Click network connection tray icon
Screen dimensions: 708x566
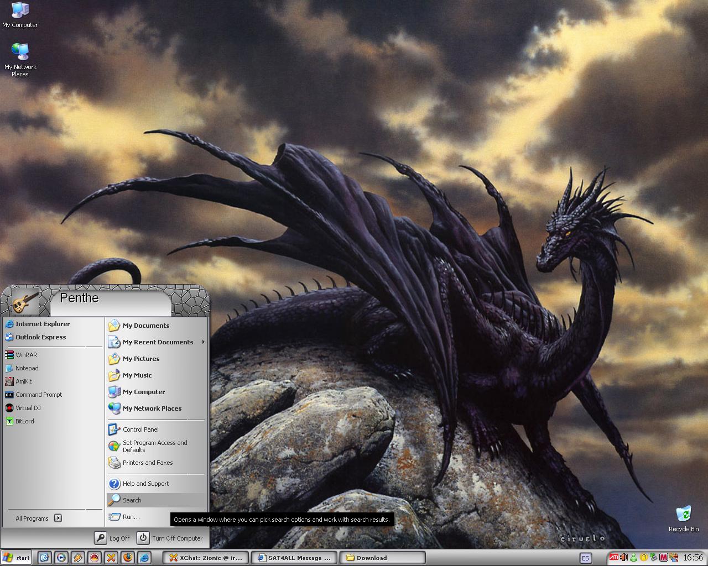coord(654,557)
